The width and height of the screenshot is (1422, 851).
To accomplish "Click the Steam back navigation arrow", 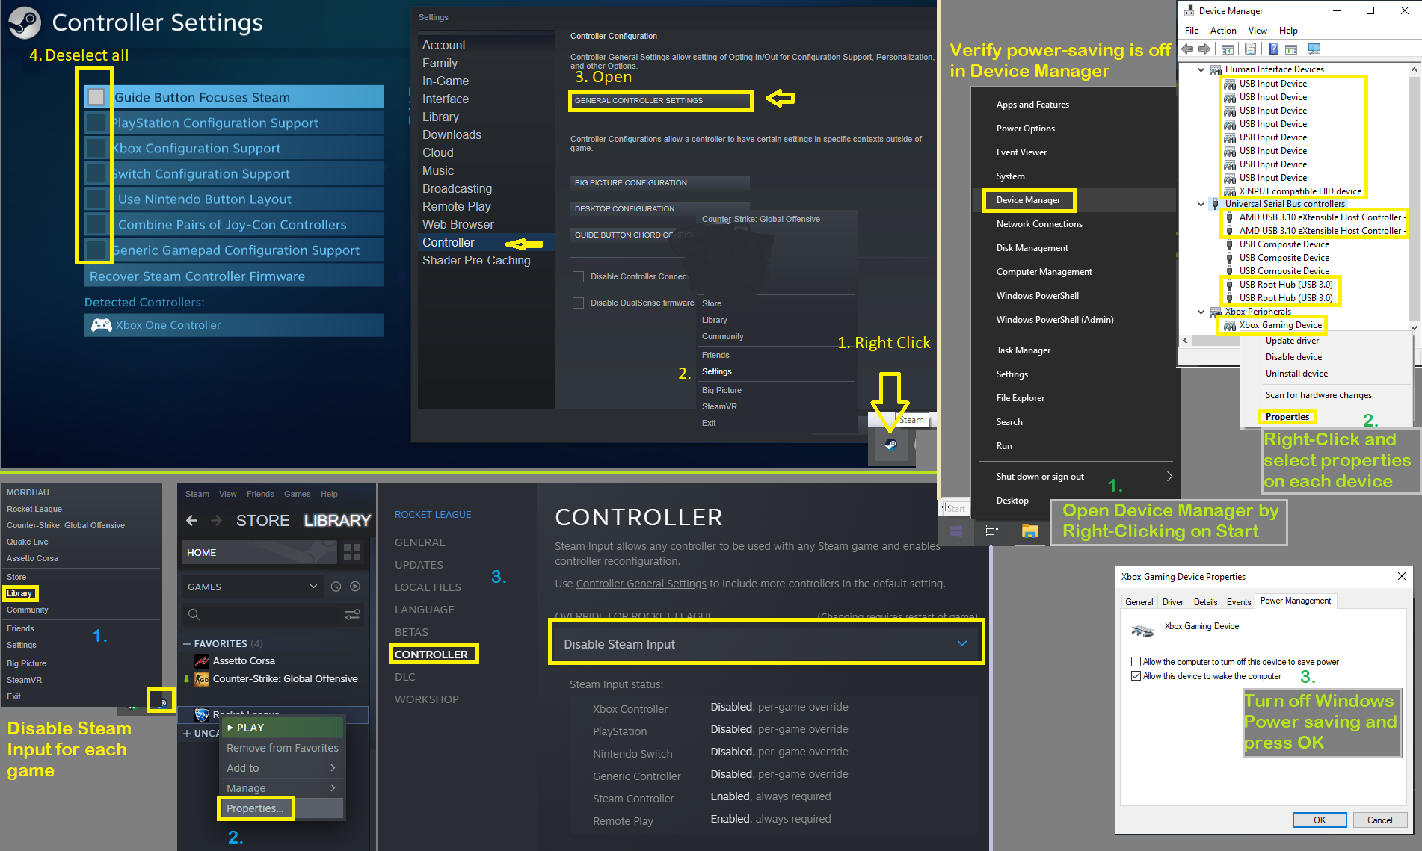I will click(192, 520).
